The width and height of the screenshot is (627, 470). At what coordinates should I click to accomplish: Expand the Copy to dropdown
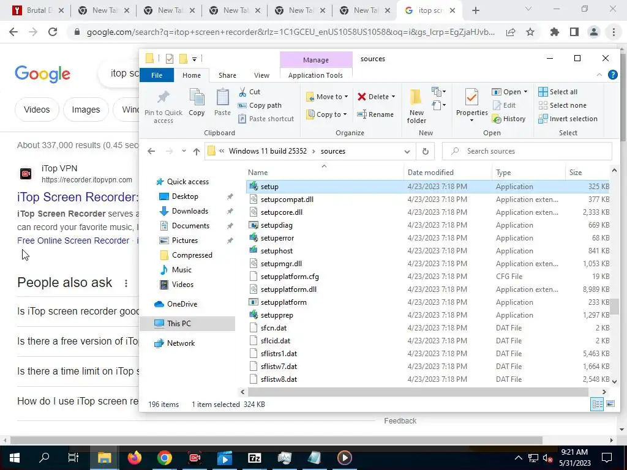pos(345,114)
